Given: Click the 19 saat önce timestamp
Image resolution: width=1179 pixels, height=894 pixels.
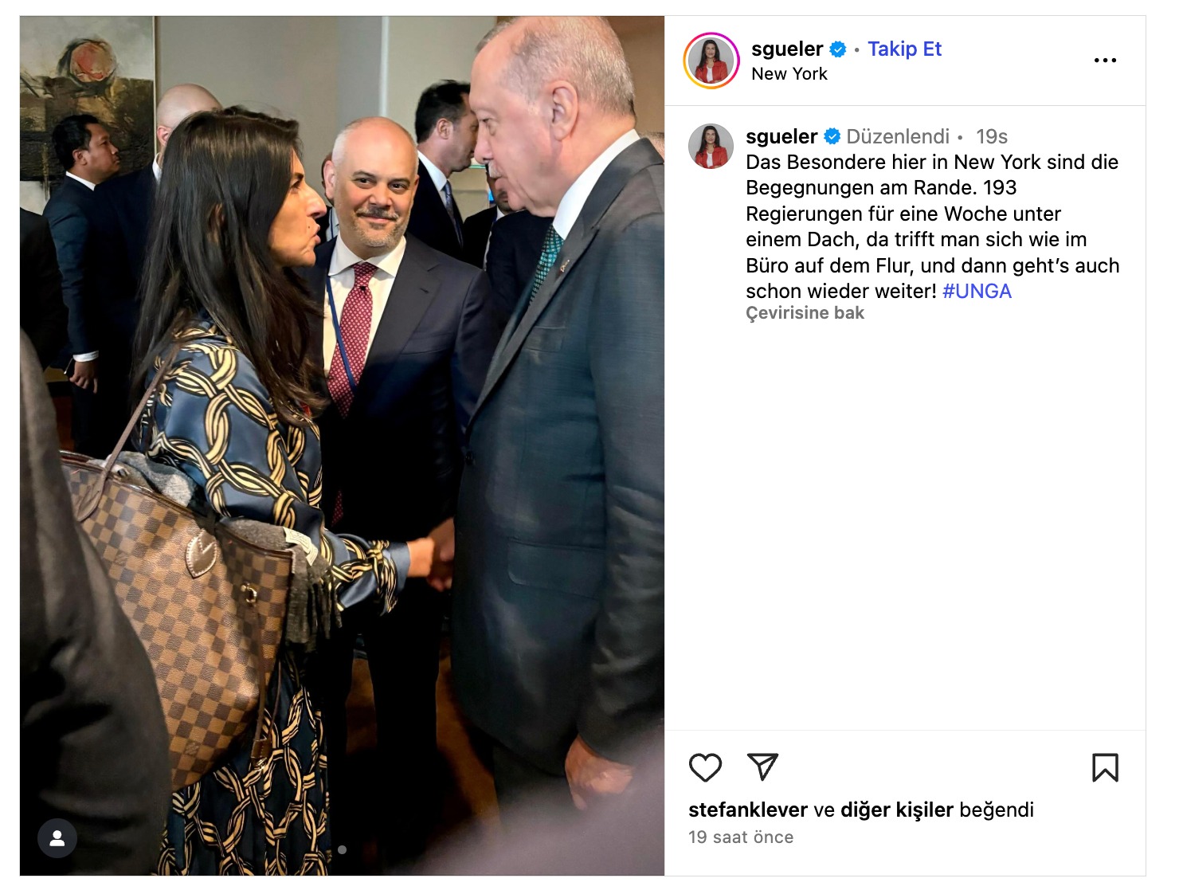Looking at the screenshot, I should click(741, 837).
